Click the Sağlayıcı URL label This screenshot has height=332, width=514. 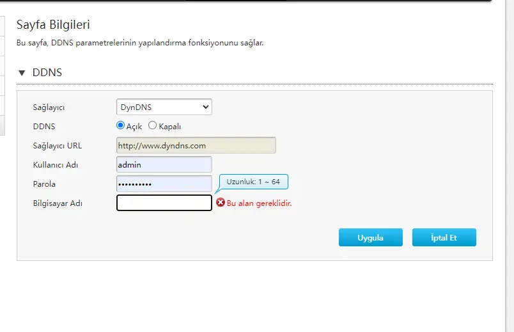coord(58,146)
